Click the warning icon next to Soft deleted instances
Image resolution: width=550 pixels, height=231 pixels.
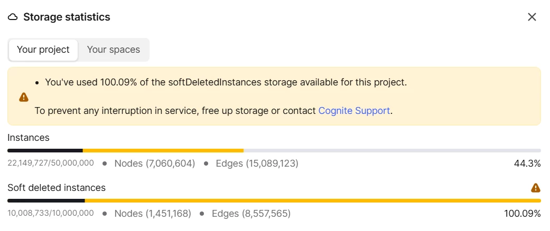pyautogui.click(x=536, y=188)
